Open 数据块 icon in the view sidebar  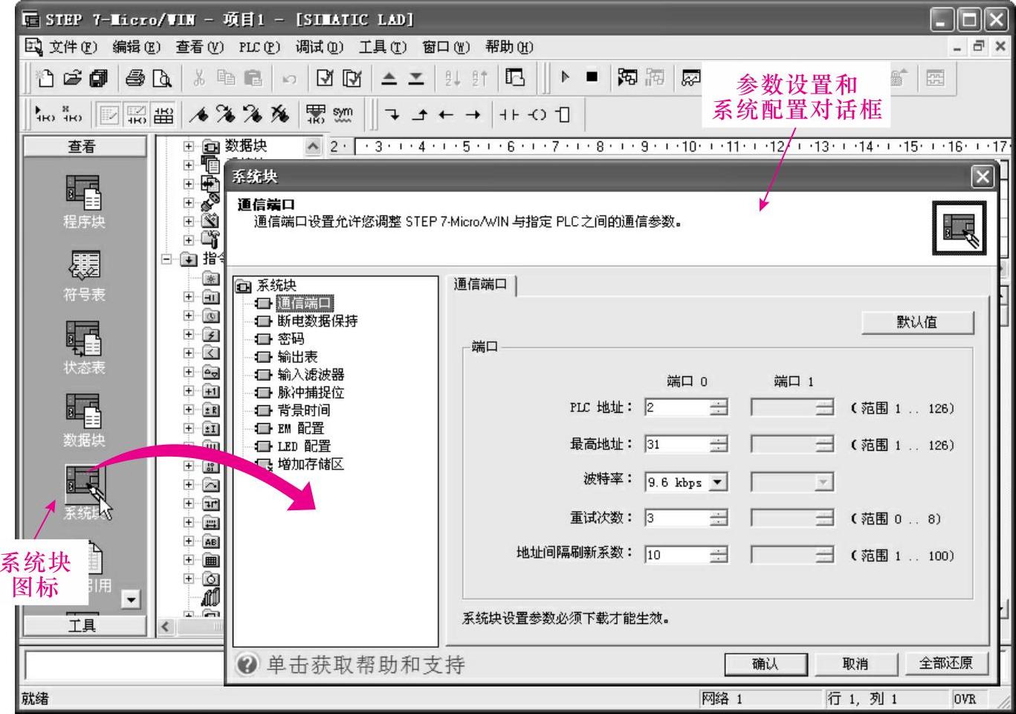point(83,420)
